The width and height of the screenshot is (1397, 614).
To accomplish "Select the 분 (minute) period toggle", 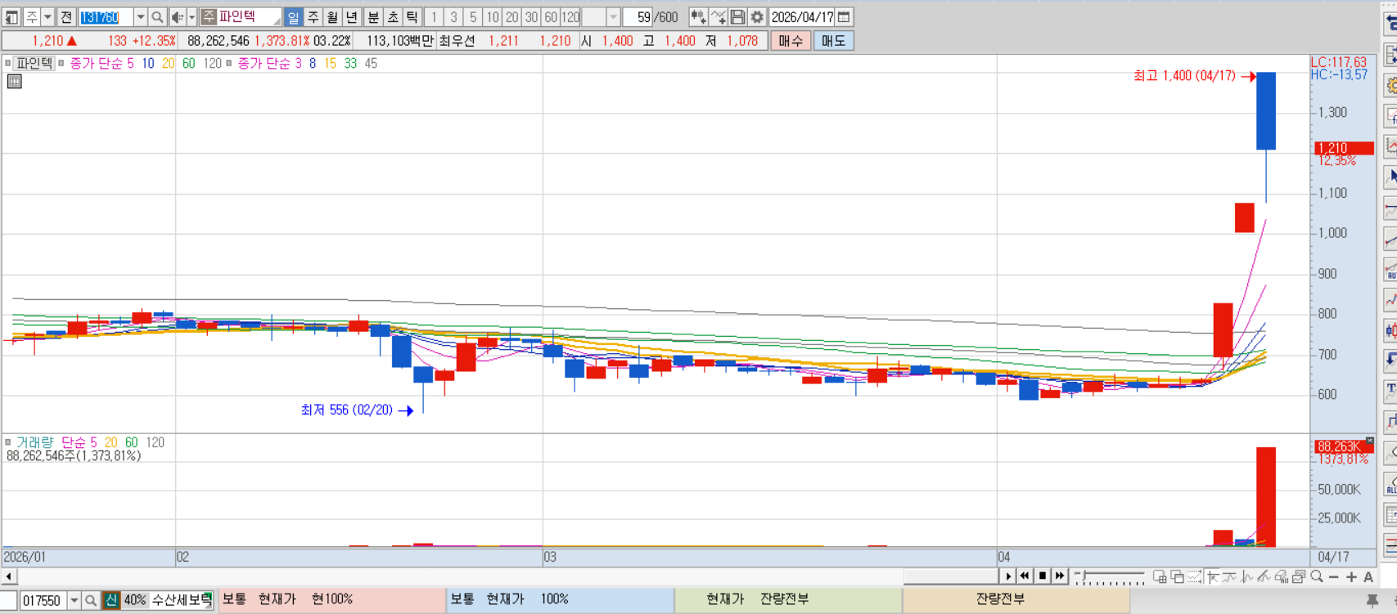I will 373,17.
